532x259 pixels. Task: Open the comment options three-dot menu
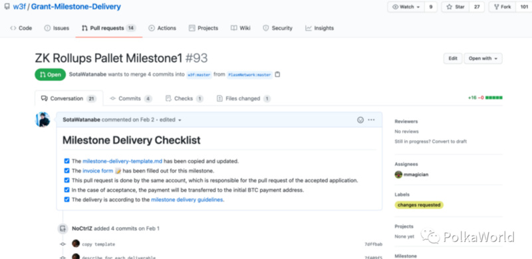372,120
